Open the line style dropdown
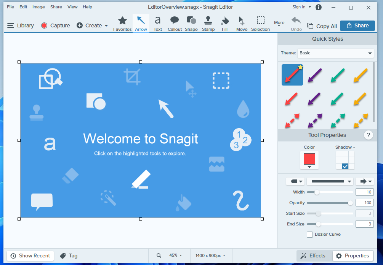Viewport: 383px width, 265px height. (330, 181)
